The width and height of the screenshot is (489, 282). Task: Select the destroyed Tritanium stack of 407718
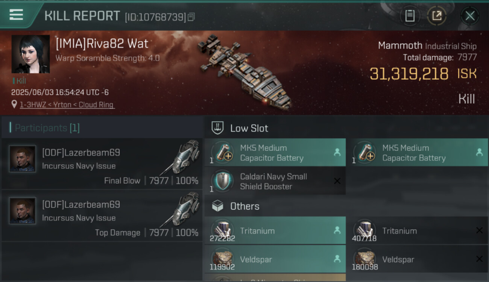click(x=417, y=230)
